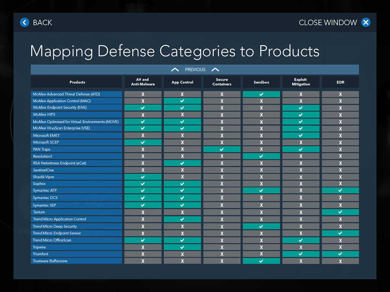Select the Trend Micro Application Control row
Screen dimensions: 390x292
pyautogui.click(x=76, y=219)
